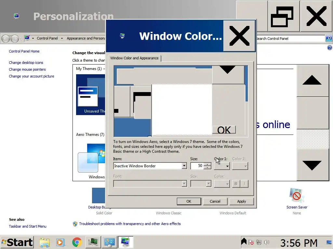Click Appearance and Personalization breadcrumb
Viewport: 333px width, 249px height.
click(86, 38)
